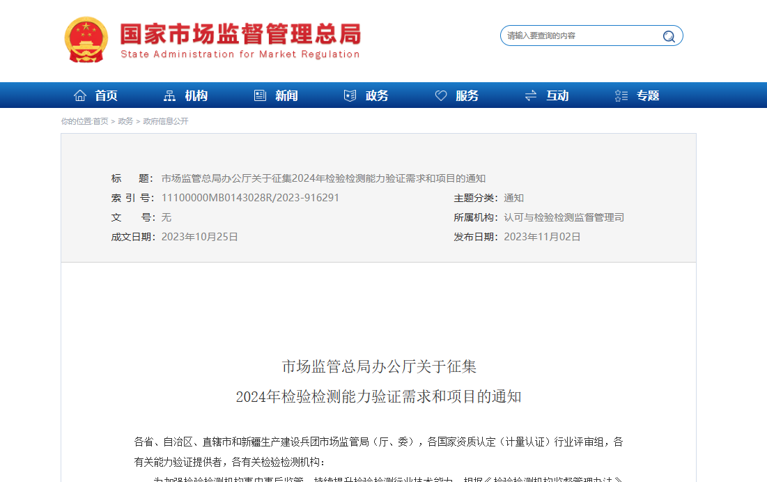The image size is (767, 482).
Task: Click the 首页 breadcrumb link
Action: tap(100, 121)
